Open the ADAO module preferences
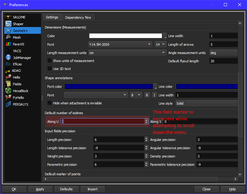 pyautogui.click(x=16, y=71)
